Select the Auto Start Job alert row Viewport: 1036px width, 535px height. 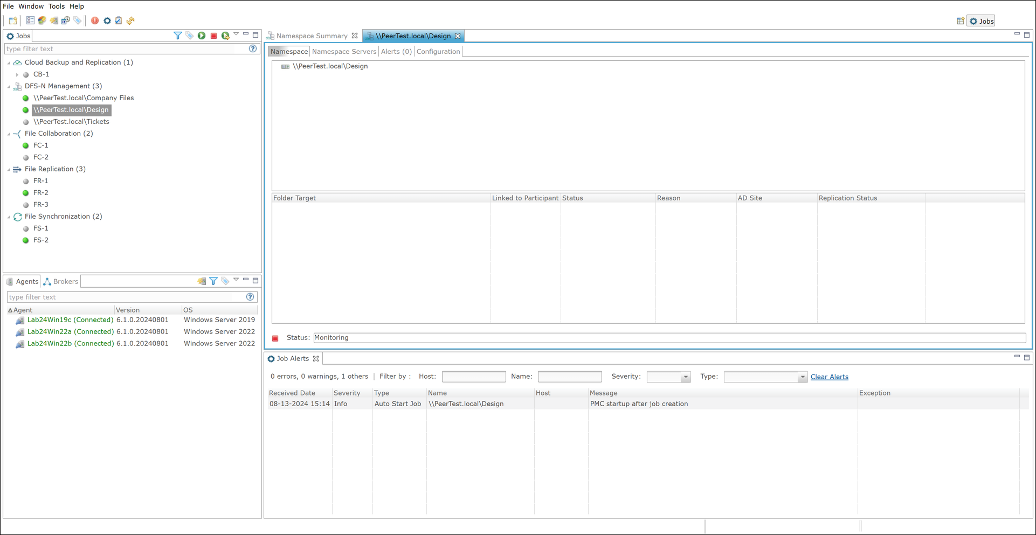pos(648,404)
